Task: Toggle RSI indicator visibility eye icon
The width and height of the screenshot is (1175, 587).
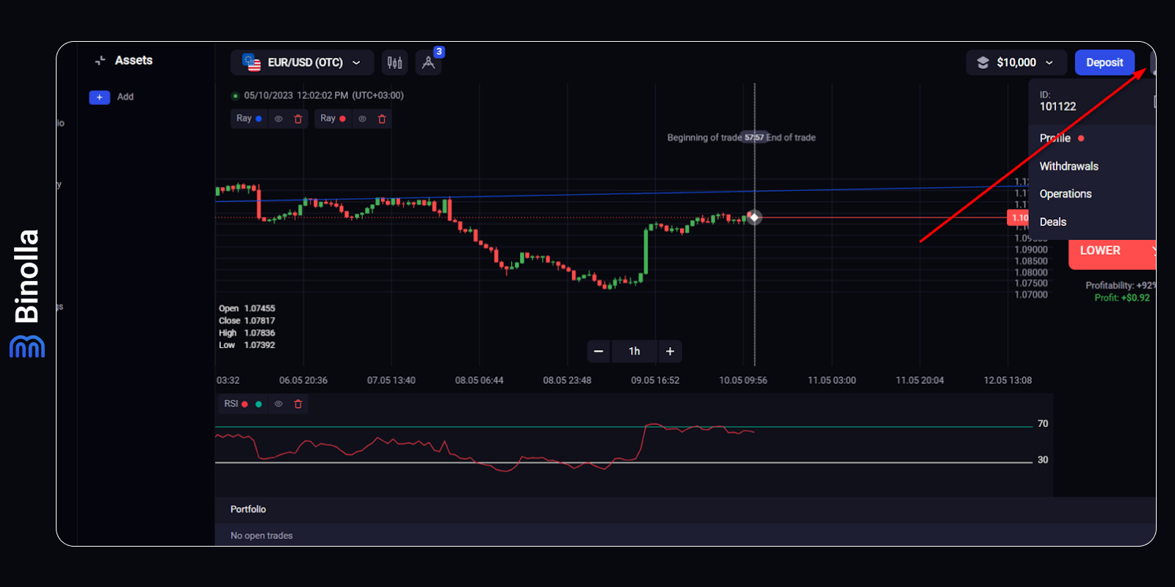Action: 278,404
